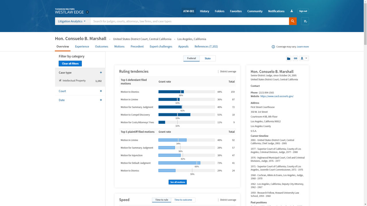Select Time to outcome toggle
367x206 pixels.
183,200
